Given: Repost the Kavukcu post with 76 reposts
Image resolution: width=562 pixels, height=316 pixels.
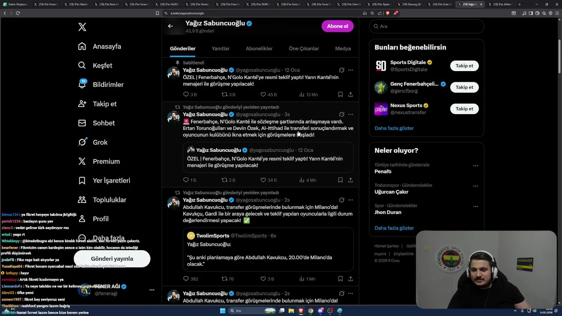Looking at the screenshot, I should pyautogui.click(x=227, y=279).
